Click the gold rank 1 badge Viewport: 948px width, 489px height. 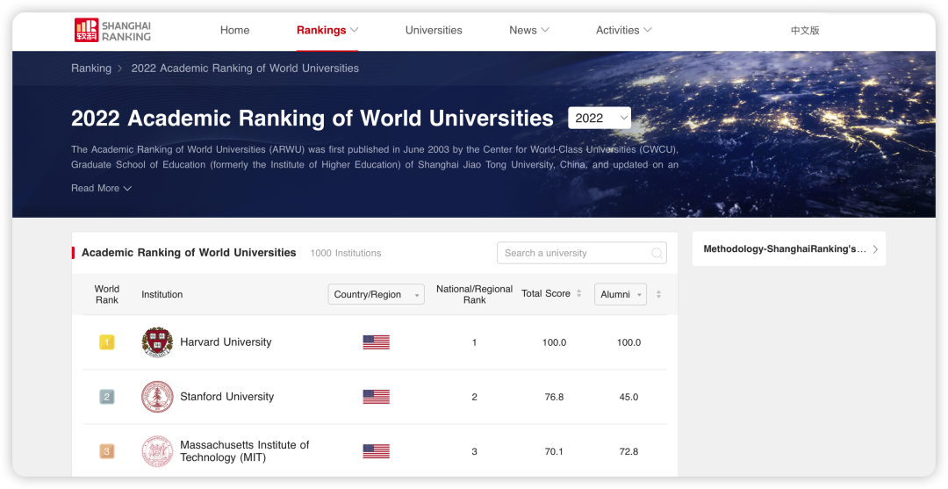[x=107, y=342]
